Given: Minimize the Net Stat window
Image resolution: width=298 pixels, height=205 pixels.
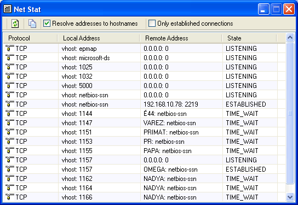Looking at the screenshot, I should pyautogui.click(x=263, y=9).
